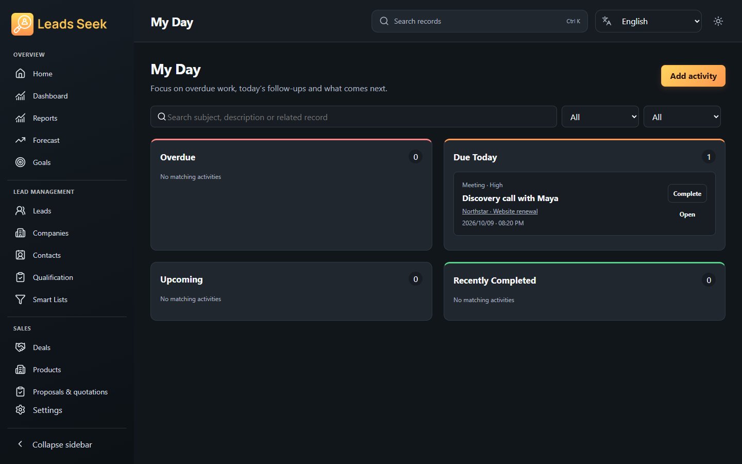This screenshot has width=742, height=464.
Task: Click Open on the Discovery call activity
Action: 687,214
